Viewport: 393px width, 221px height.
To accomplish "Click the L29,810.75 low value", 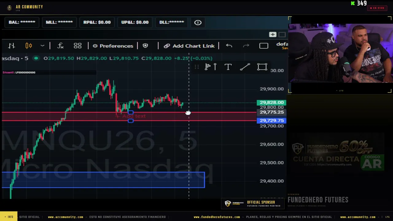I will 124,58.
